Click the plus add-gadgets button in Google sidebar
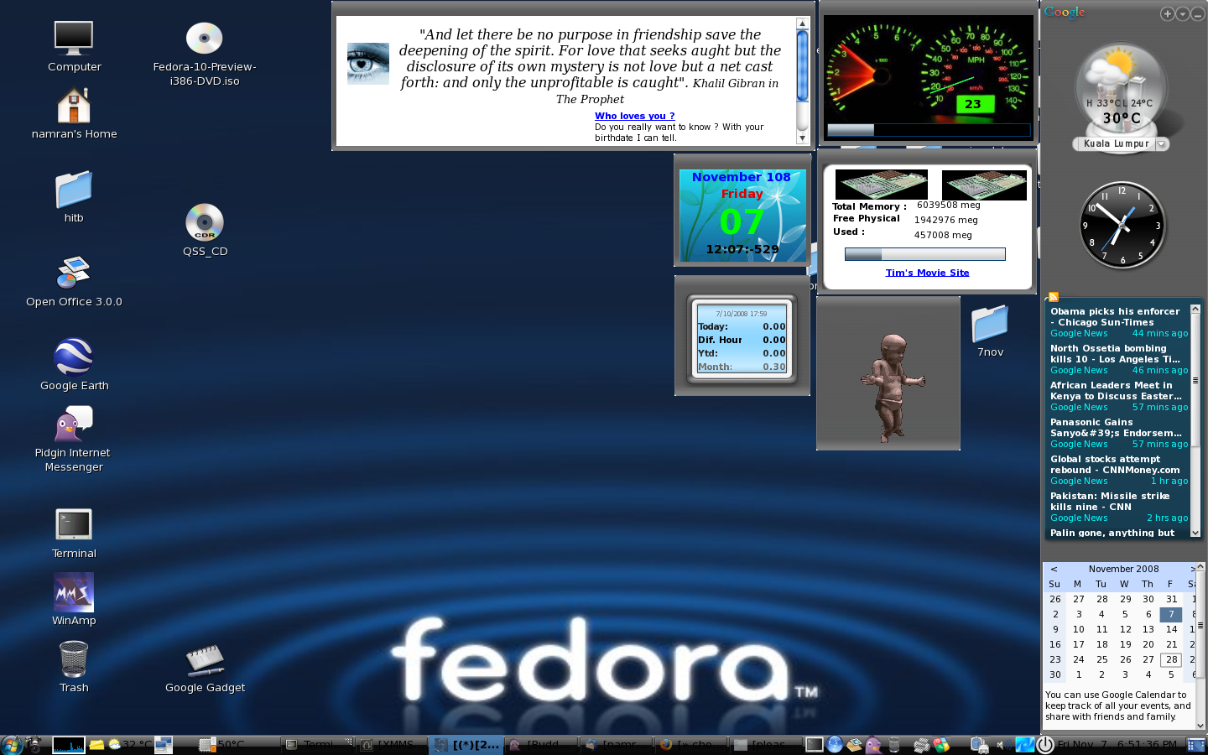The height and width of the screenshot is (755, 1208). [1167, 13]
